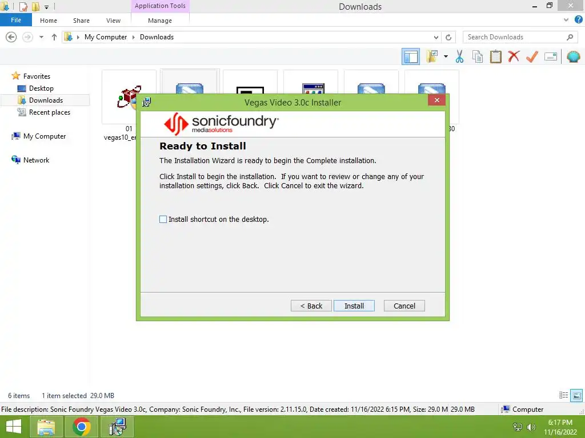Viewport: 585px width, 438px height.
Task: Click the globe shell icon in toolbar
Action: tap(573, 56)
